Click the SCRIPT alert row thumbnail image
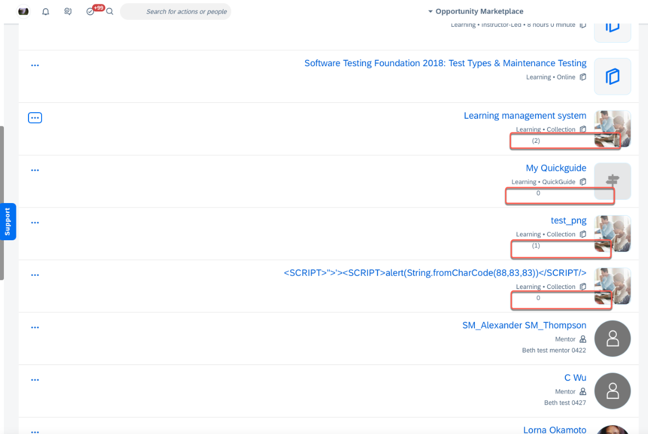The height and width of the screenshot is (434, 648). coord(612,286)
